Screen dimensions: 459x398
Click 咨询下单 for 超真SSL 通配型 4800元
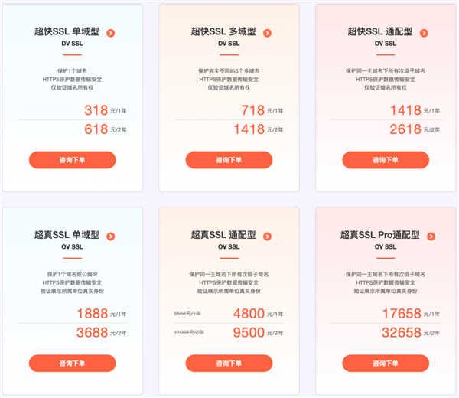tap(229, 363)
